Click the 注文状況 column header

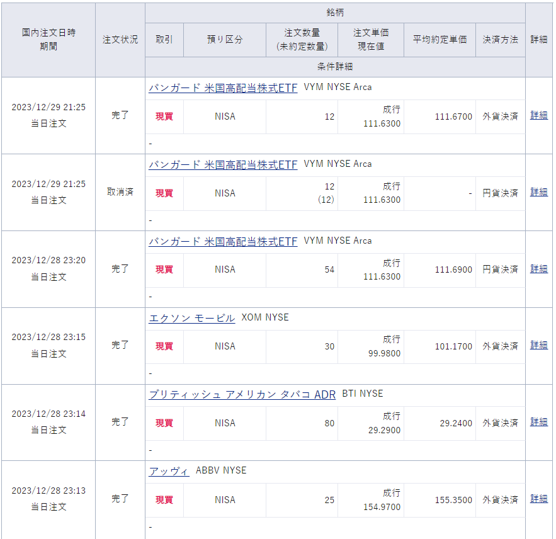[120, 40]
